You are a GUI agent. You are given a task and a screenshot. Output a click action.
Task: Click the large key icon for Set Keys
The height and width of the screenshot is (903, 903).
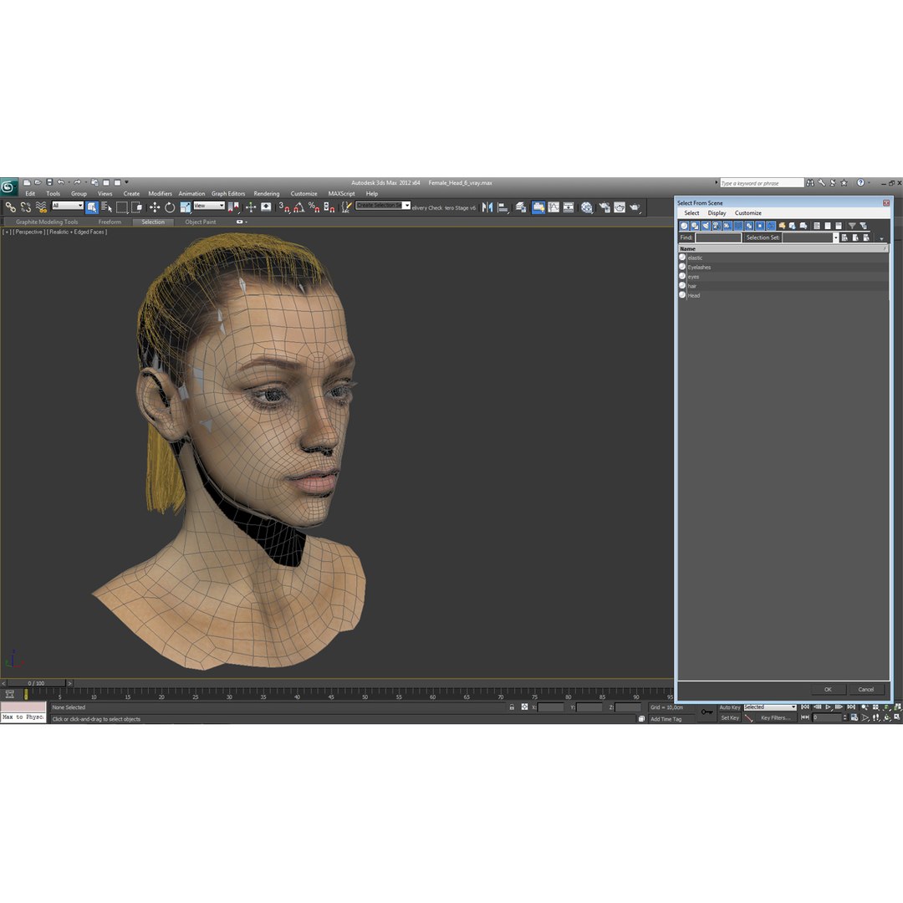coord(707,712)
